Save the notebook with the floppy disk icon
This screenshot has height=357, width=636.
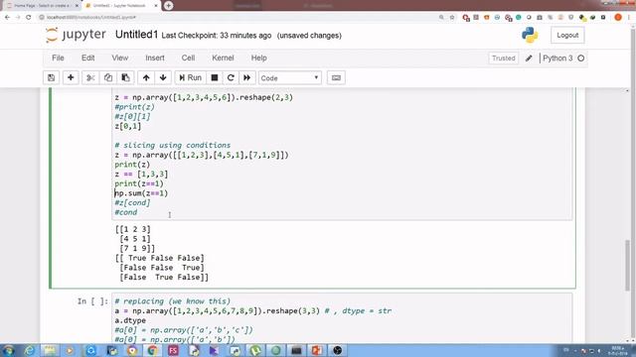click(x=51, y=77)
